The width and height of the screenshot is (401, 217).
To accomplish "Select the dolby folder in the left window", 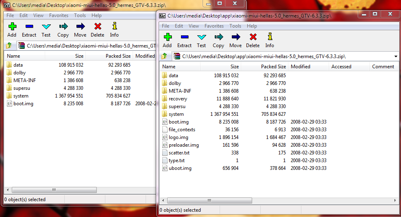I will point(19,73).
